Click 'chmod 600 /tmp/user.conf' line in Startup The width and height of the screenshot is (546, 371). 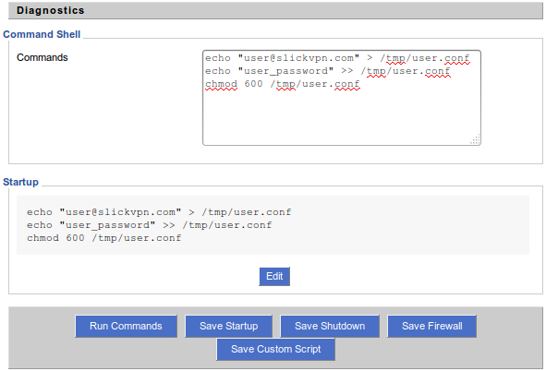tap(104, 238)
